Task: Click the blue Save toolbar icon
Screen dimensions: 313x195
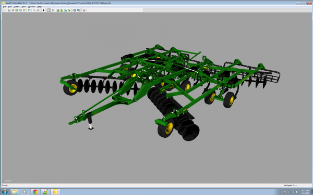Action: tap(20, 10)
